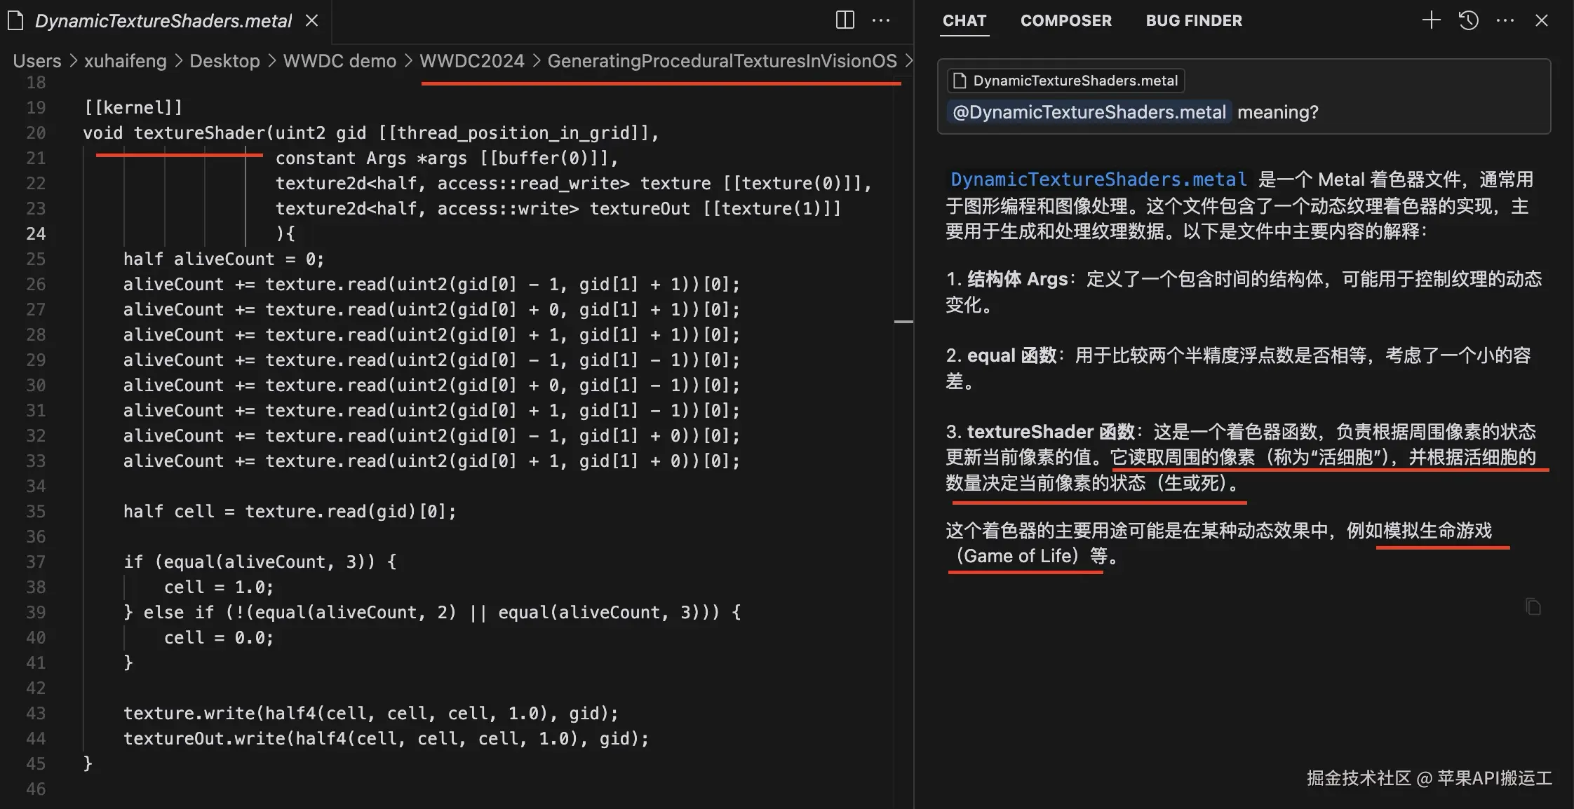Screen dimensions: 1574x809
Task: Click the editor vertical scrollbar marker
Action: tap(903, 322)
